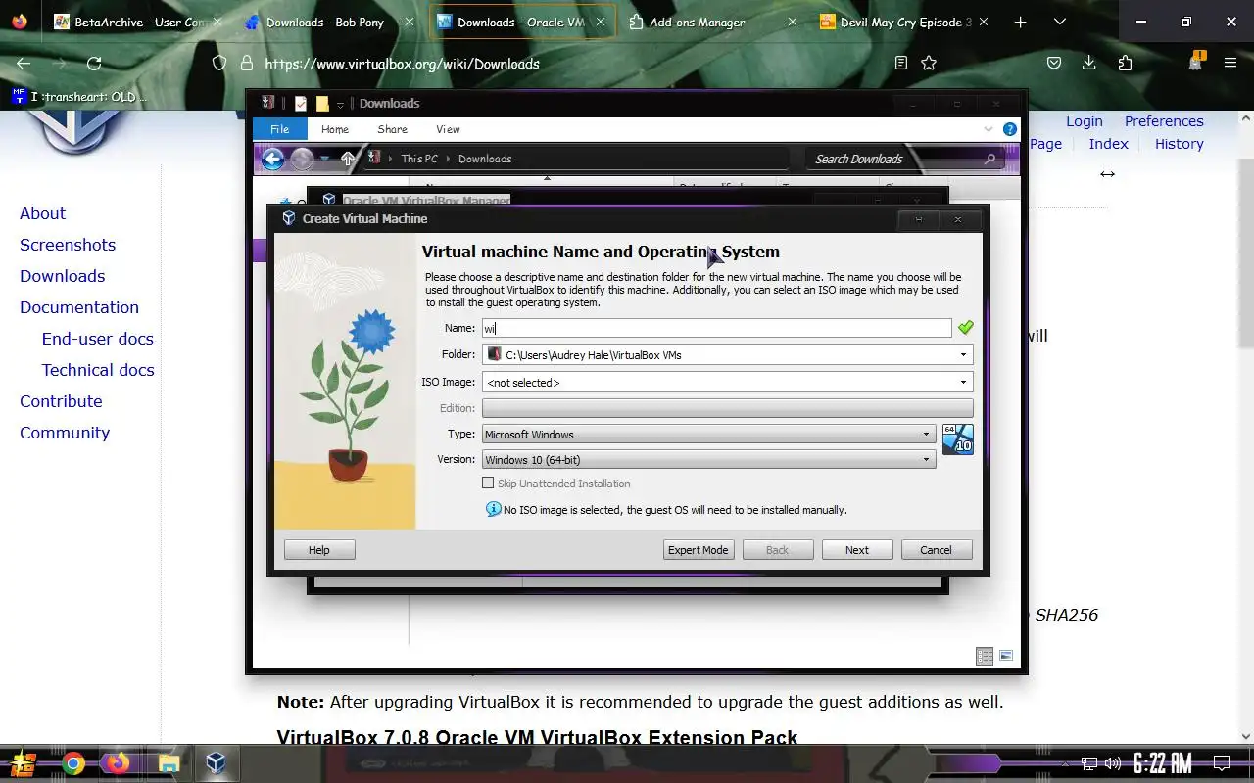The height and width of the screenshot is (783, 1254).
Task: Open the Documentation link in the website sidebar
Action: 79,307
